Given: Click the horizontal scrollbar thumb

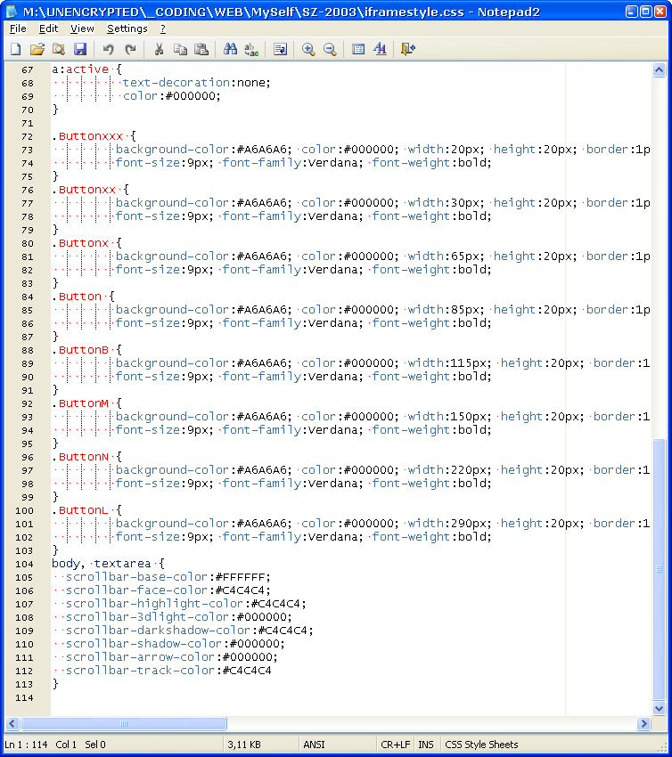Looking at the screenshot, I should pyautogui.click(x=124, y=723).
